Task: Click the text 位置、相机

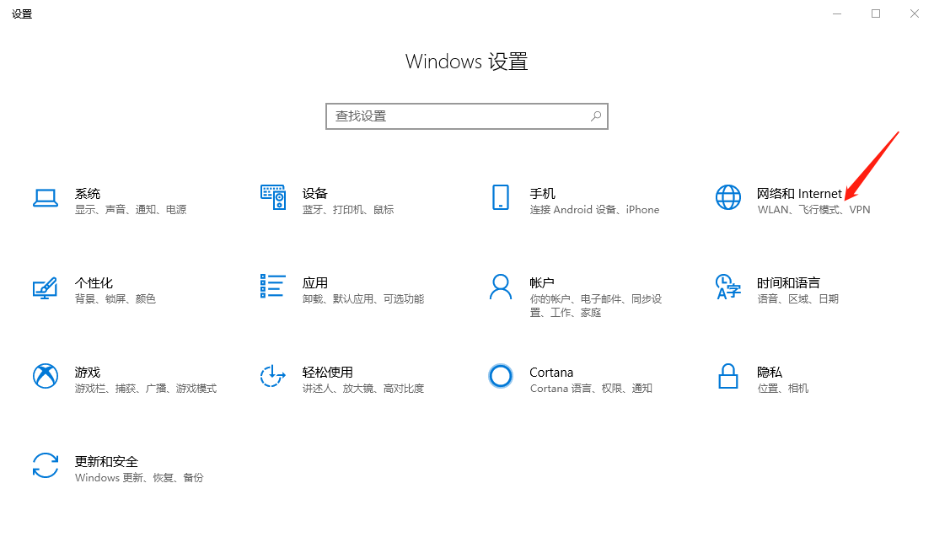Action: click(783, 389)
